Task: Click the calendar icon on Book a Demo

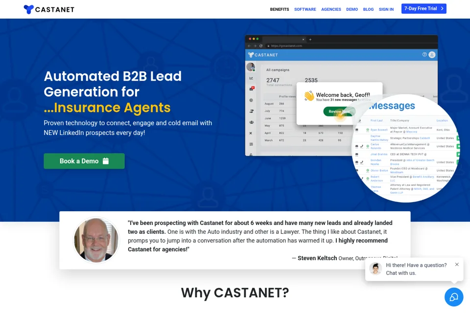Action: (106, 161)
